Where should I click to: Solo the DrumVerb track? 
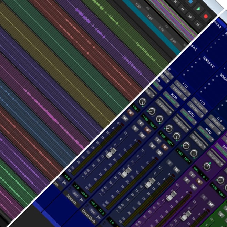pyautogui.click(x=152, y=146)
